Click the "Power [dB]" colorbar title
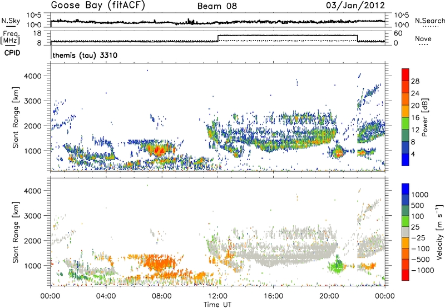 click(x=425, y=117)
